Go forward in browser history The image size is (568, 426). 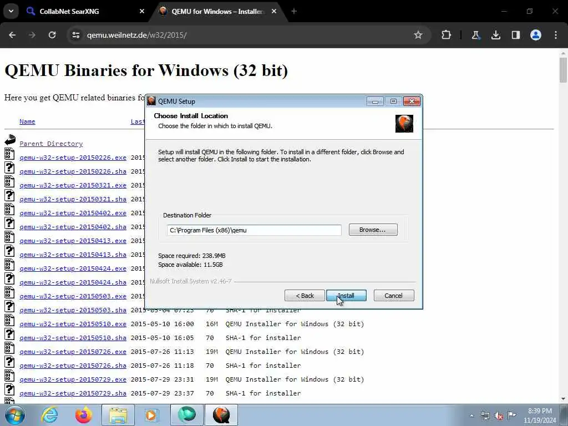pos(32,35)
